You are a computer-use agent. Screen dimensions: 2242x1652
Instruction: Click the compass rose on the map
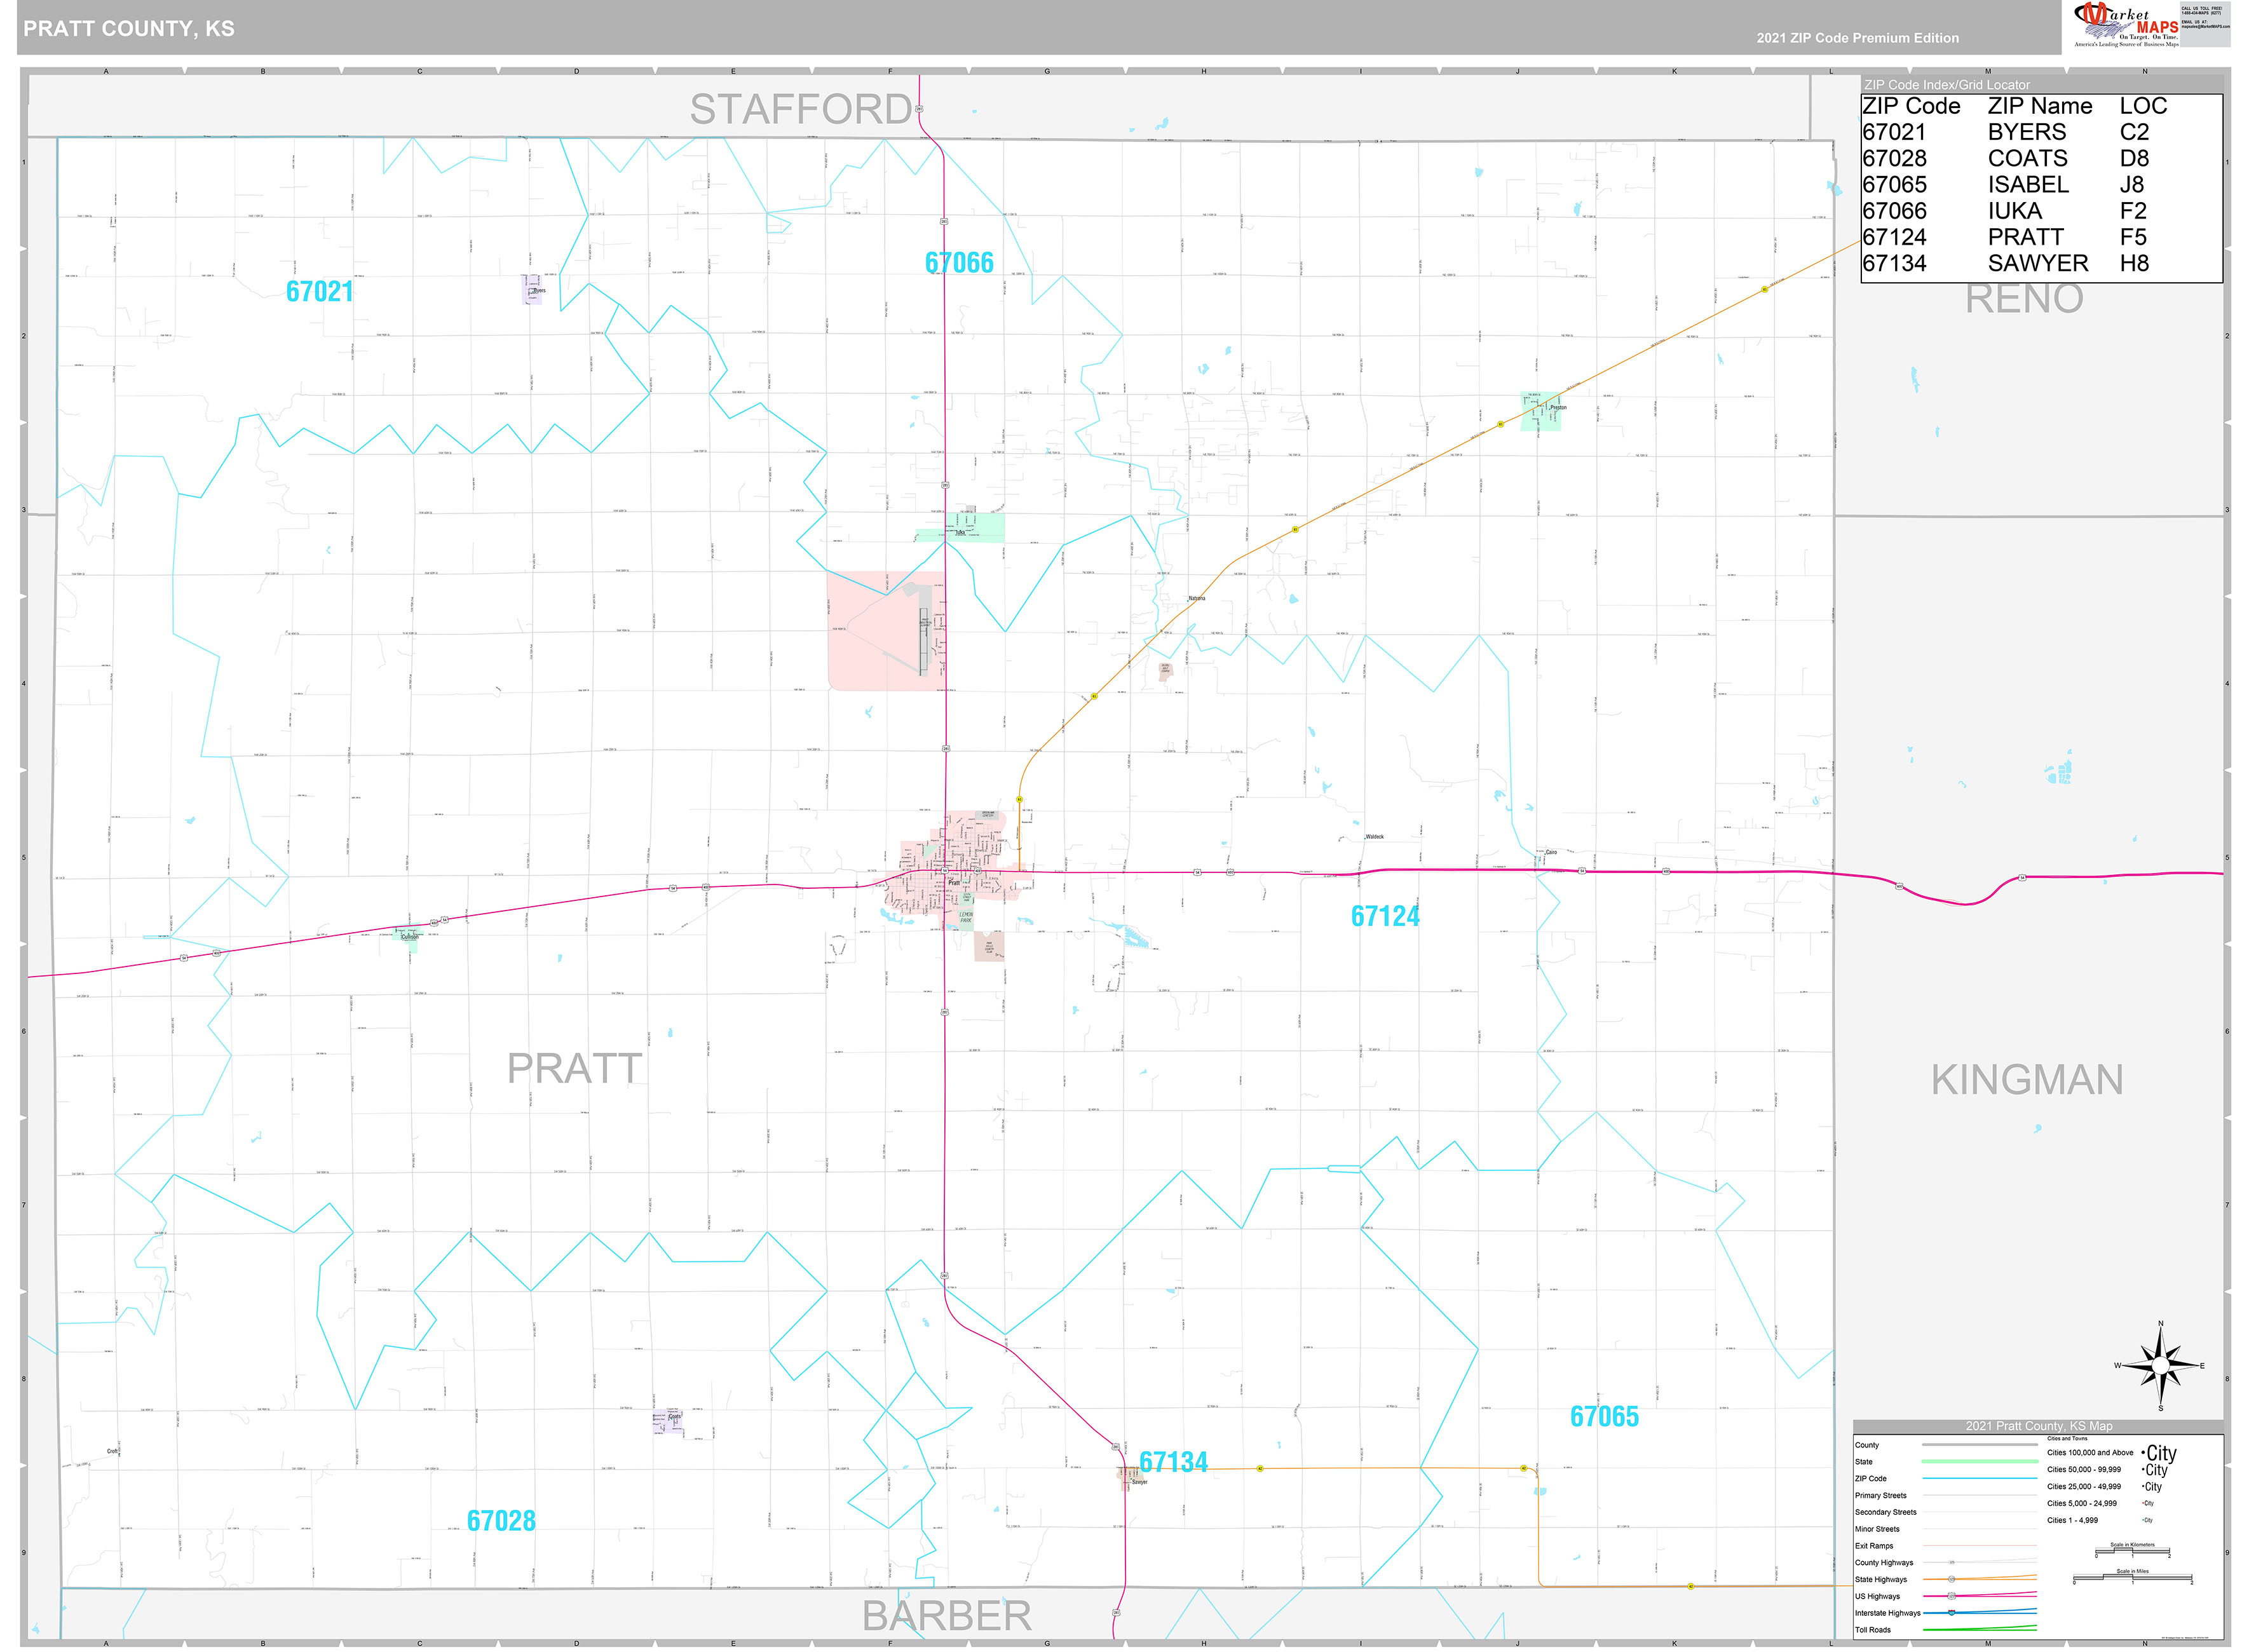coord(2160,1365)
